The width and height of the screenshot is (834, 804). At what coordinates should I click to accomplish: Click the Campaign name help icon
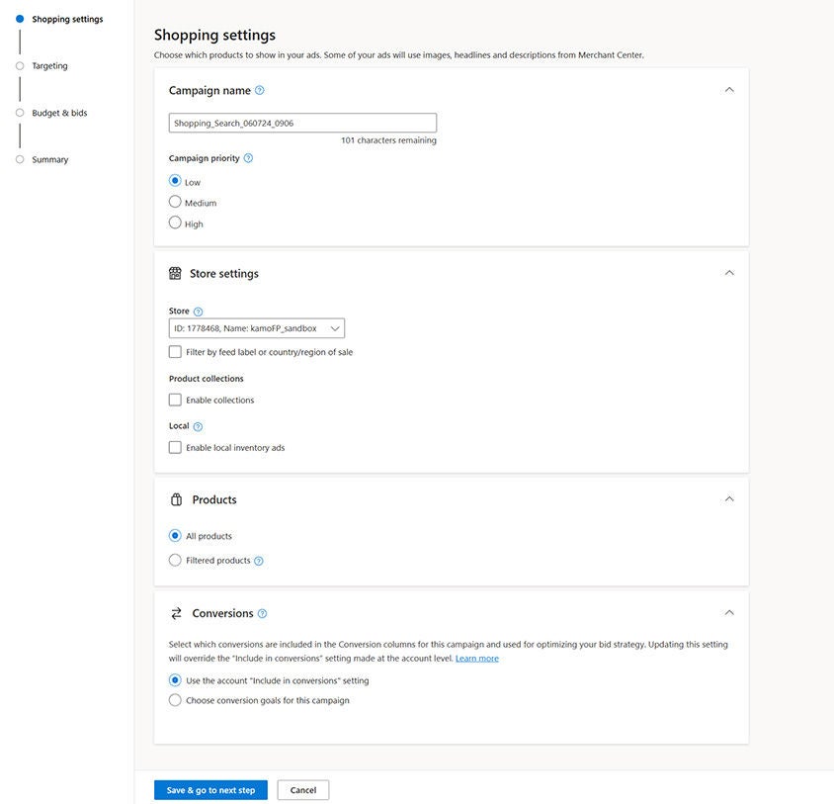(260, 90)
